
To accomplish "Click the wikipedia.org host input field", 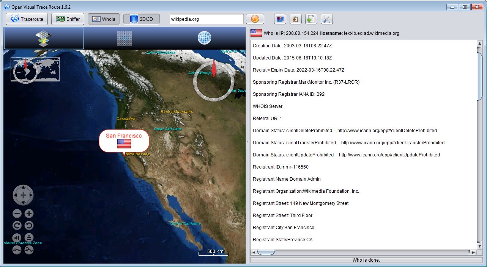I will coord(206,19).
